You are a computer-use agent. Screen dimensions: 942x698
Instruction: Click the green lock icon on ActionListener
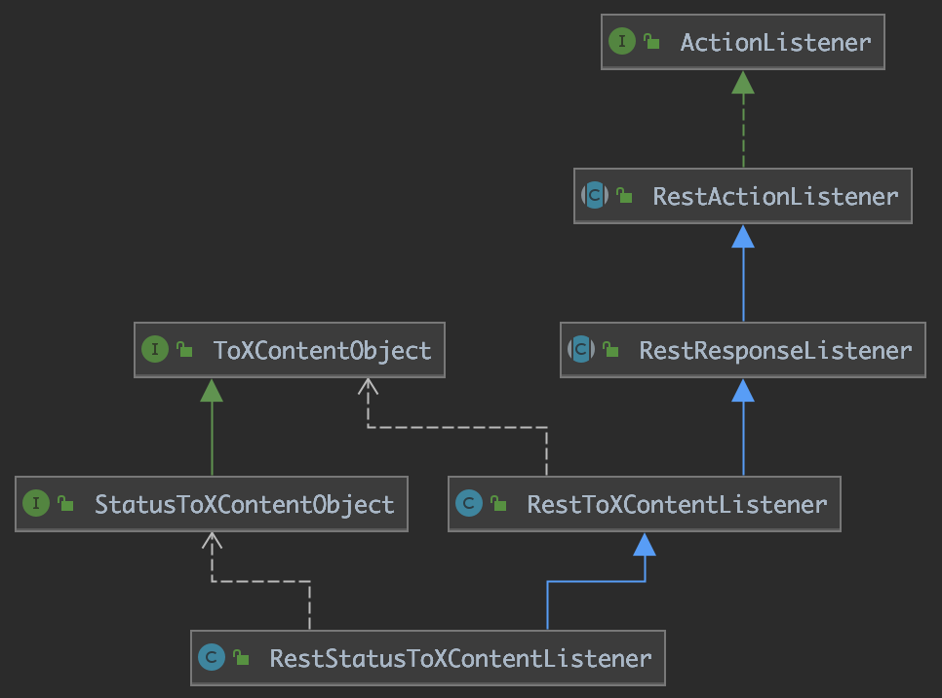tap(651, 42)
